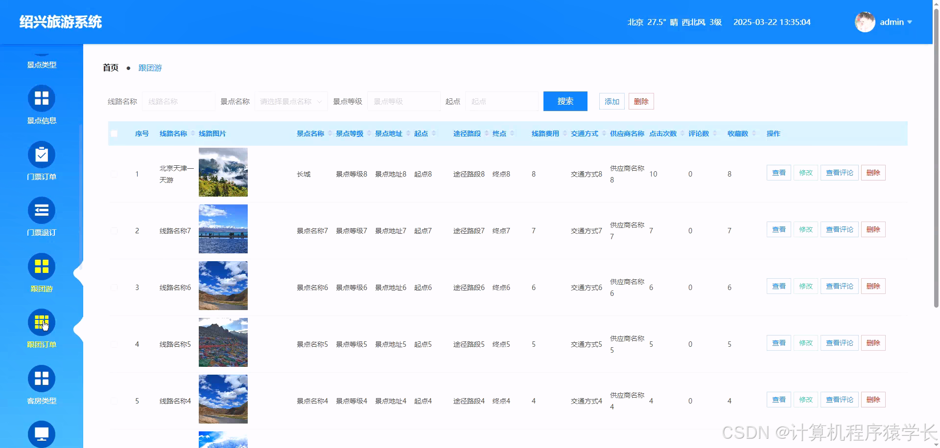Sort by 点击次数 column arrows
Image resolution: width=940 pixels, height=448 pixels.
tap(682, 134)
